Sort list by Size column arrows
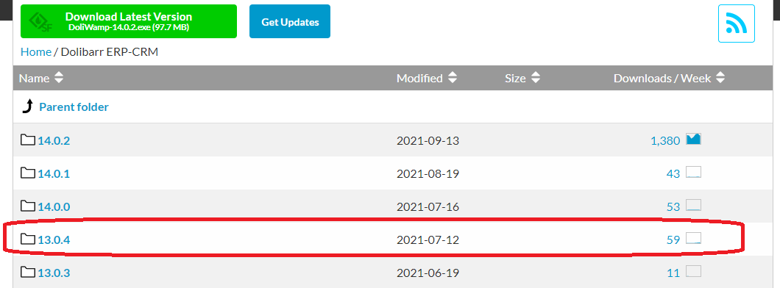The image size is (780, 288). coord(535,78)
